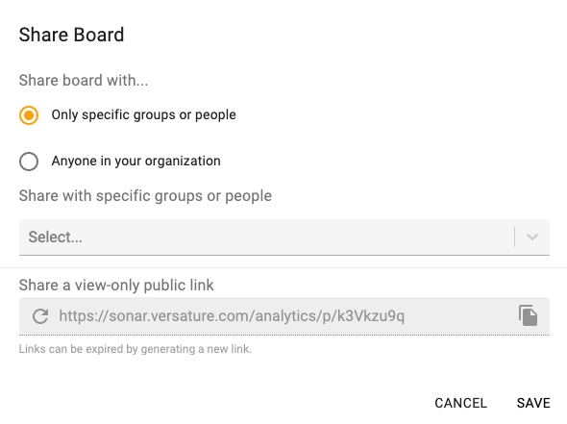Save the board sharing settings
Screen dimensions: 567x424
(x=533, y=403)
